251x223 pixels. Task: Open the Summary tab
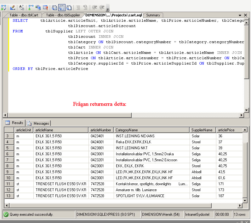[x=153, y=15]
